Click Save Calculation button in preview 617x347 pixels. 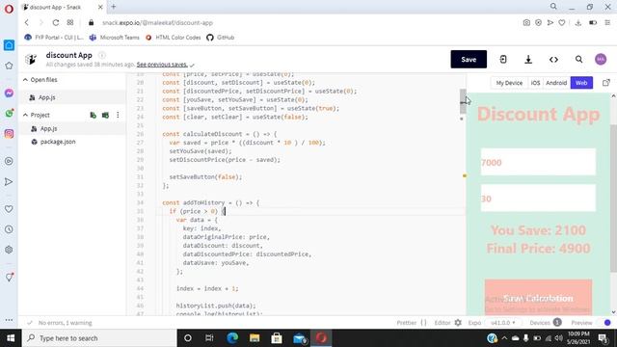click(x=538, y=297)
